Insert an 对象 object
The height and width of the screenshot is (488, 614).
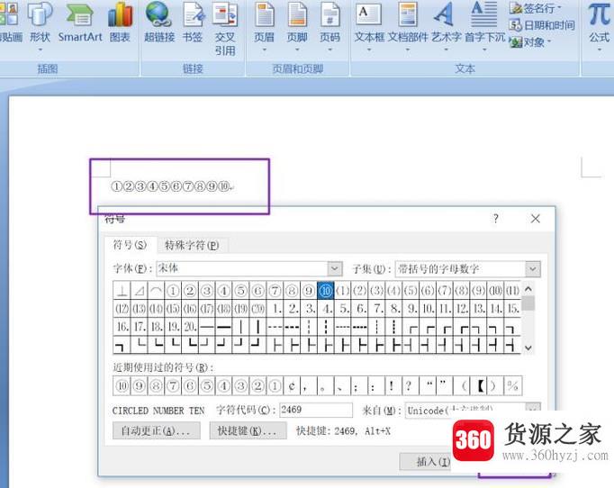[529, 42]
